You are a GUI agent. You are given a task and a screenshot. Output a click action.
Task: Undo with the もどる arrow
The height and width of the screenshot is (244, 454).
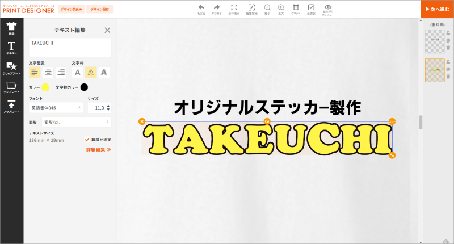coord(201,8)
